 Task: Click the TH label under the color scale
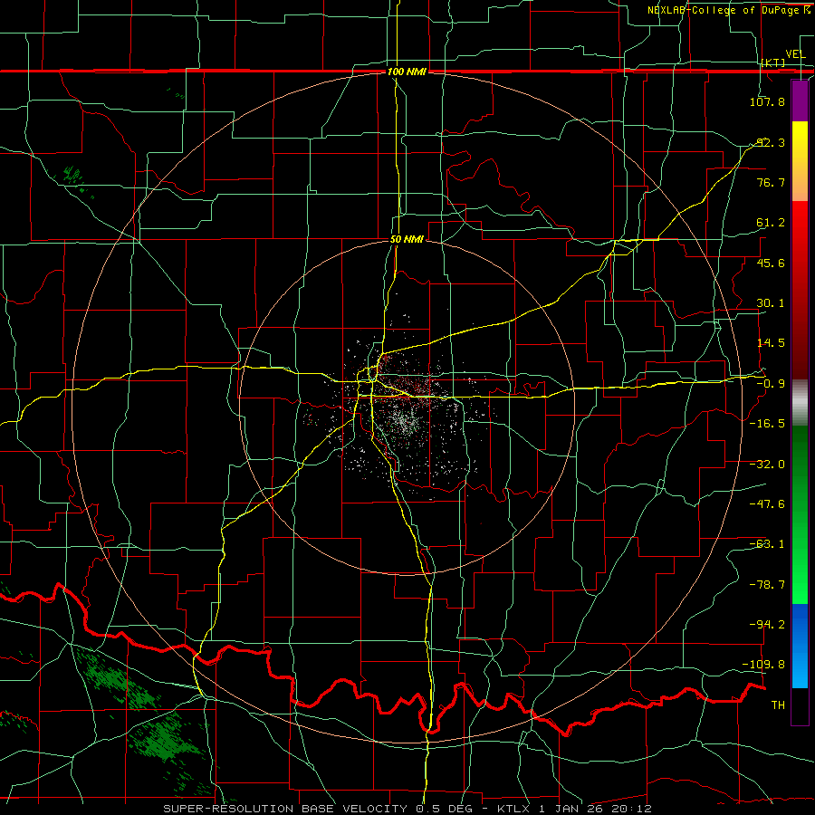pyautogui.click(x=778, y=705)
